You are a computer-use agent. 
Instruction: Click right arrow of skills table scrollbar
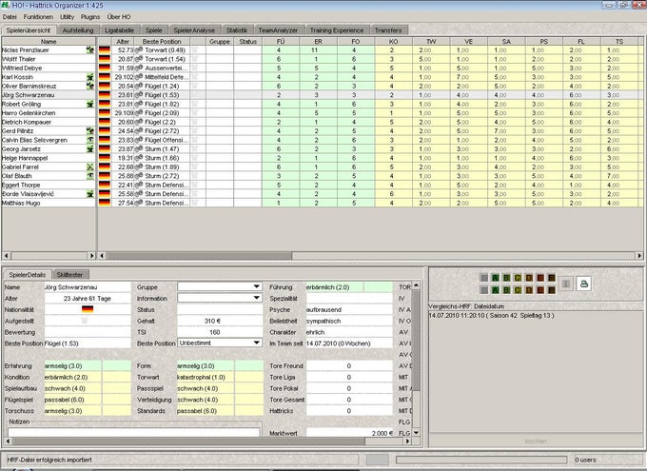tap(639, 256)
